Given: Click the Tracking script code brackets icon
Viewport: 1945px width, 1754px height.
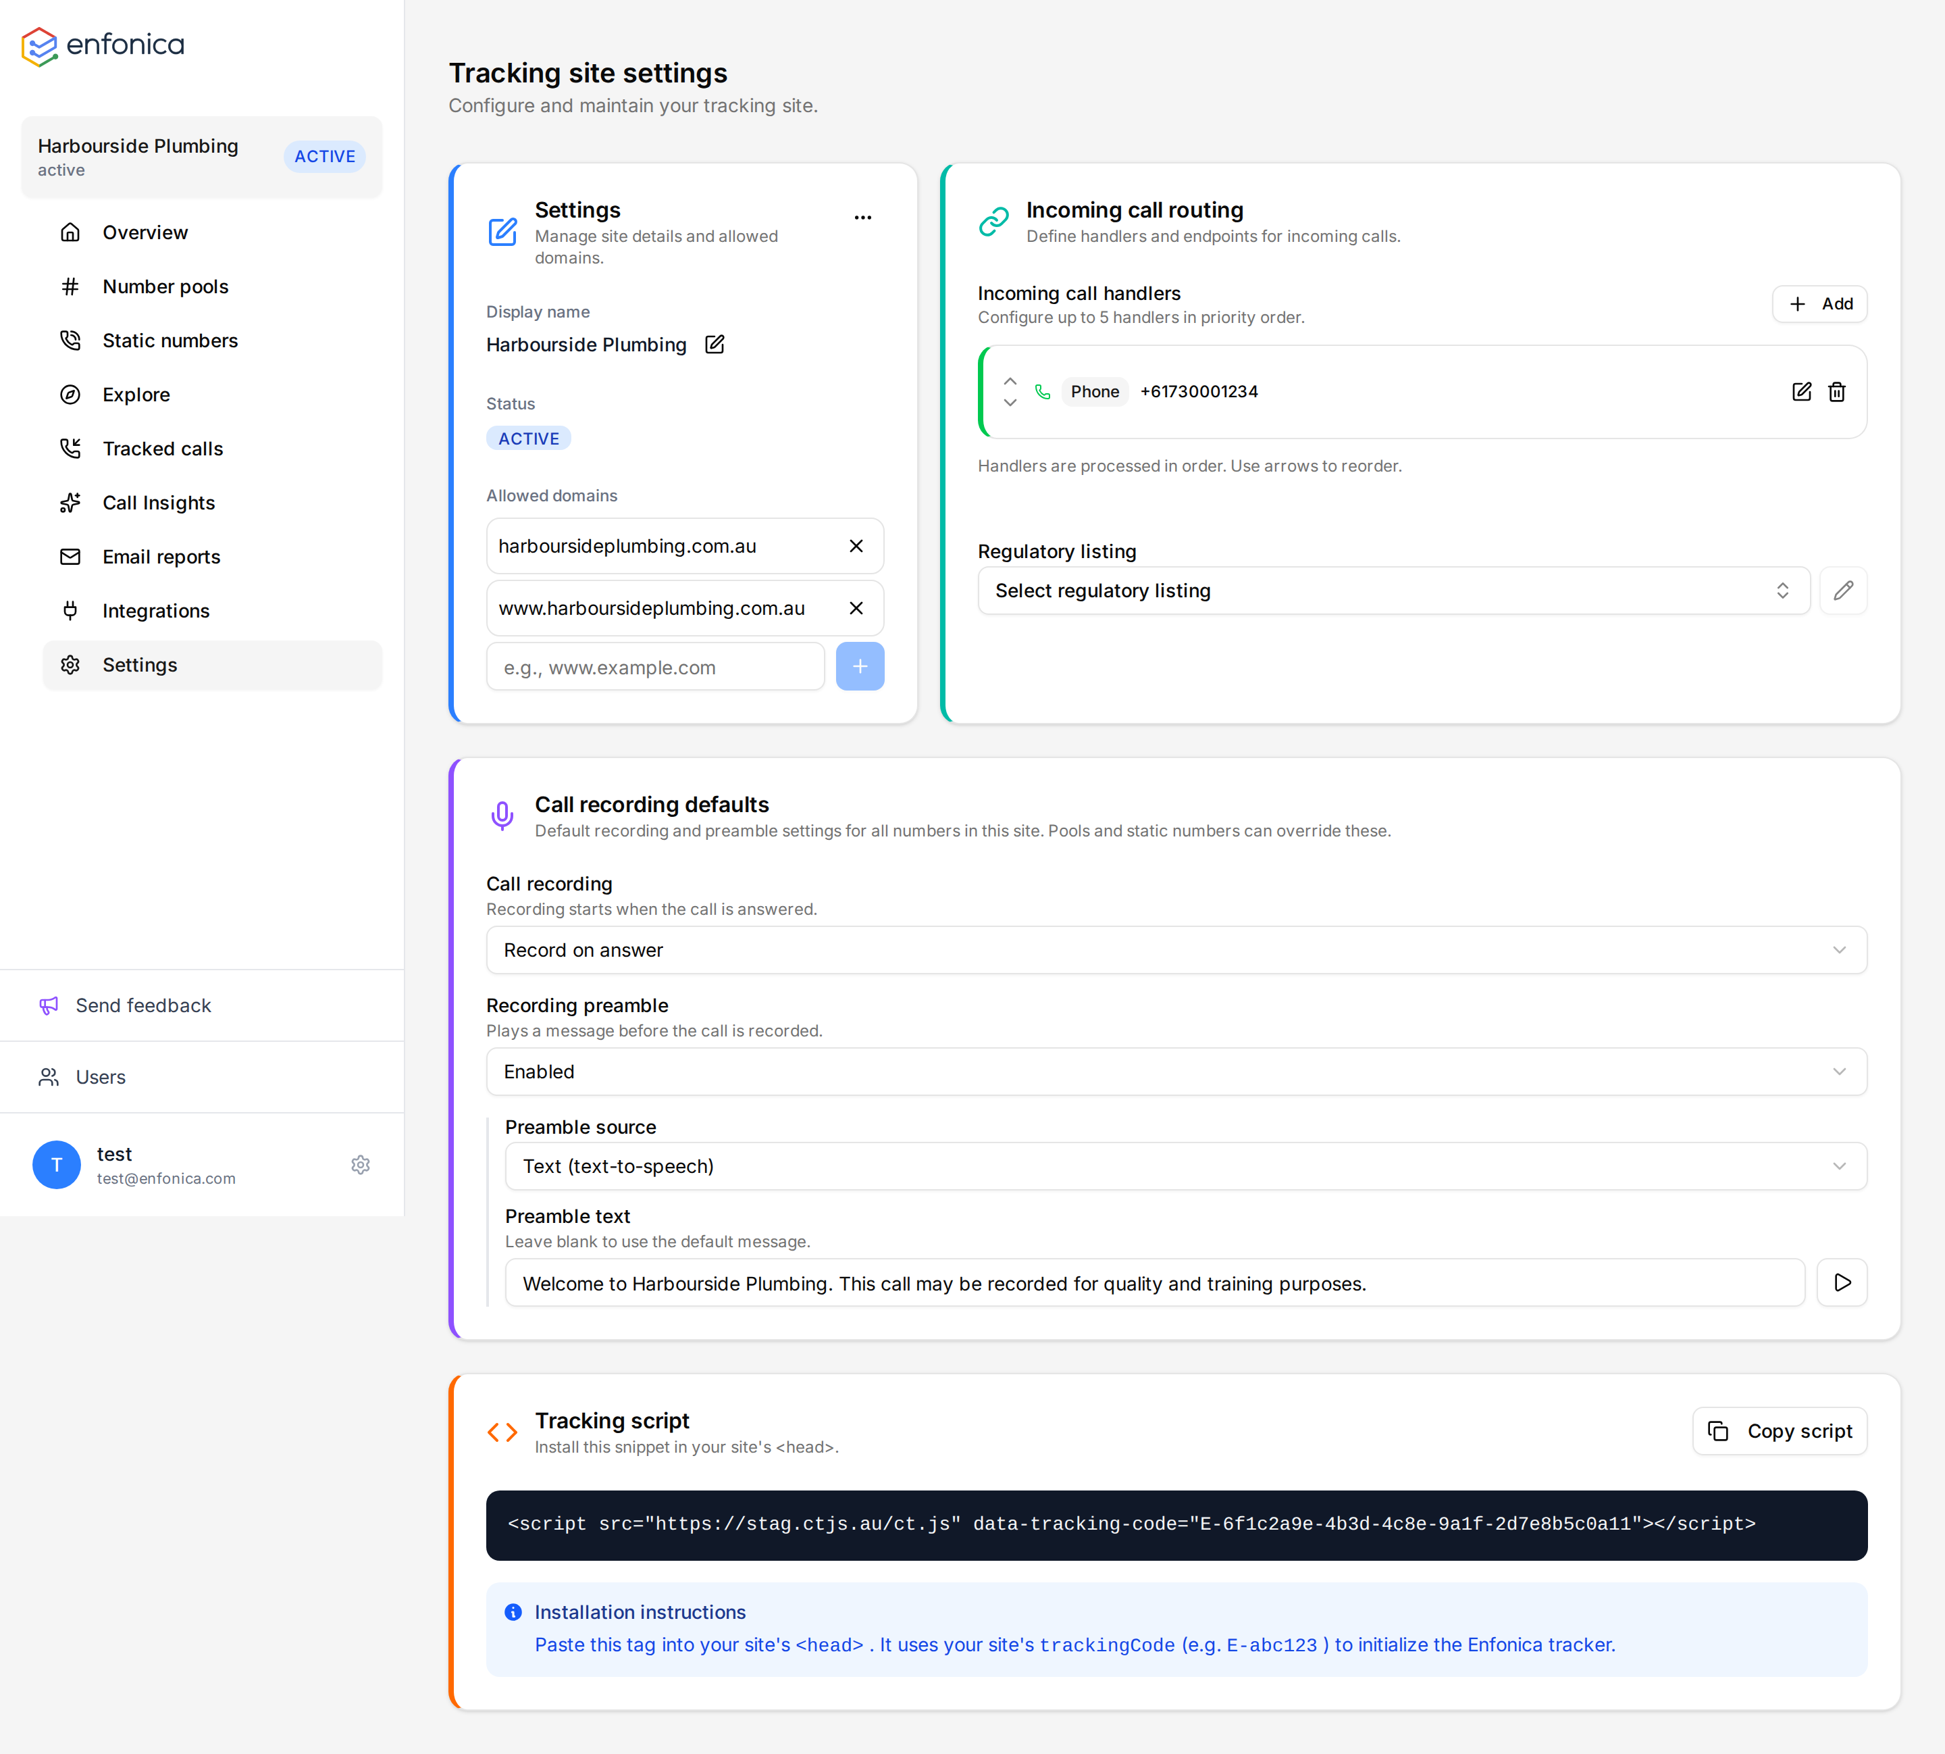Looking at the screenshot, I should coord(503,1433).
